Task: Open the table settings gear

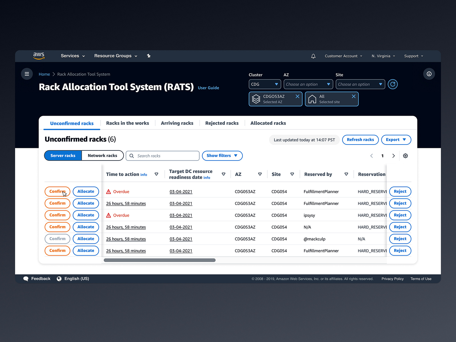Action: [x=406, y=156]
